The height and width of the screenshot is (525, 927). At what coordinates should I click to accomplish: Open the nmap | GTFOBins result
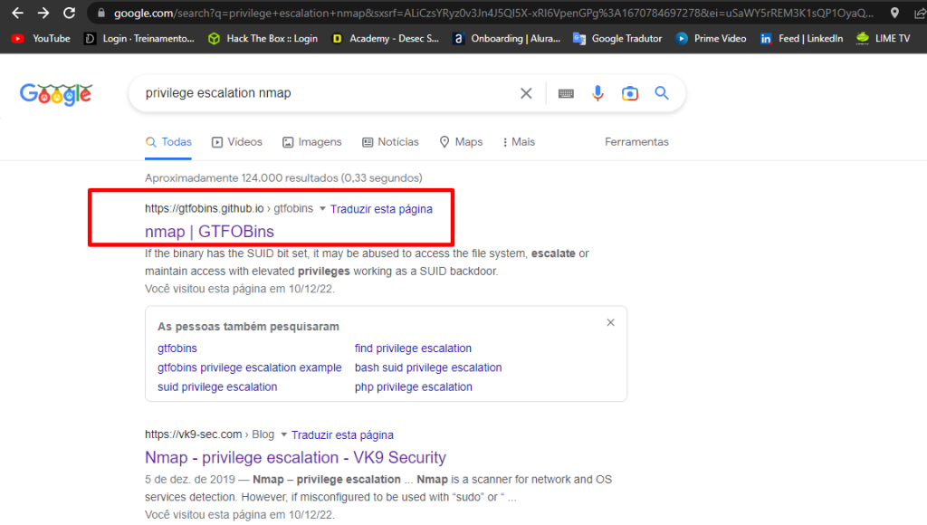[209, 232]
